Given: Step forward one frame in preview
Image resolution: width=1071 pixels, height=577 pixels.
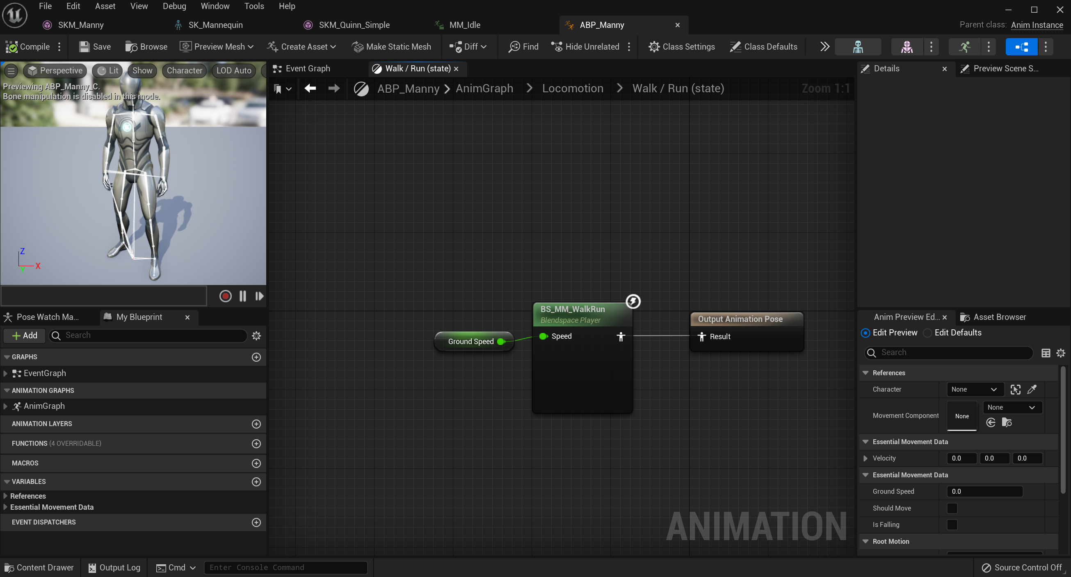Looking at the screenshot, I should pos(259,296).
